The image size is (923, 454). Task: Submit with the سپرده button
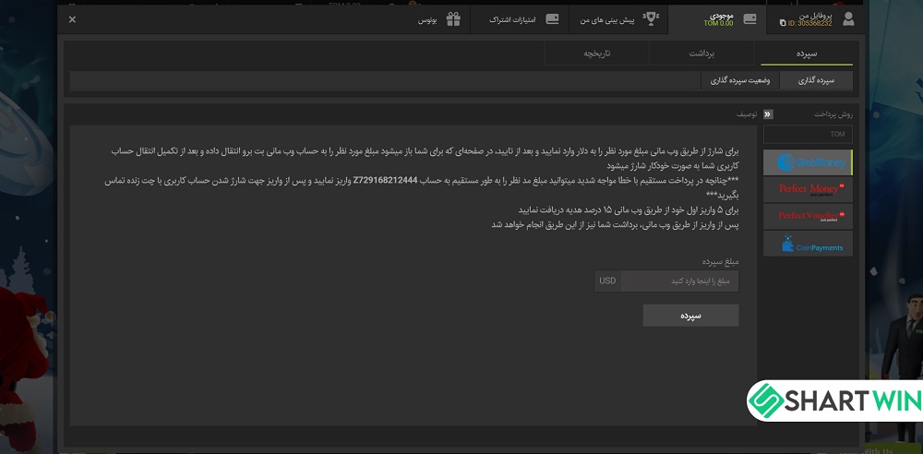[x=690, y=316]
